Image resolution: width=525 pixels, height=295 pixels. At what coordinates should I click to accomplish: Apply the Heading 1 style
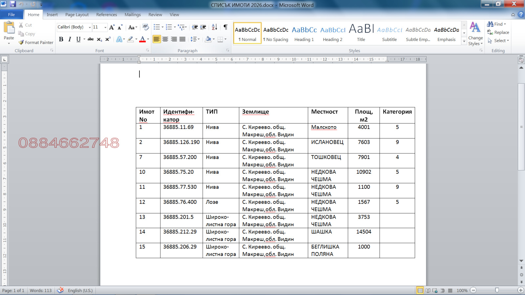[304, 33]
